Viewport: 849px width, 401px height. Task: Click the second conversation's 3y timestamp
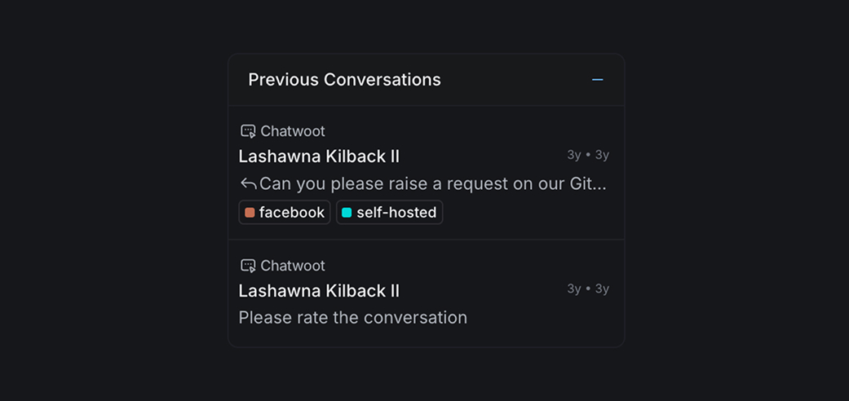(588, 289)
